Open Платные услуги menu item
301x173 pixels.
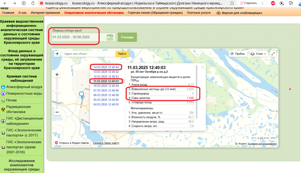199,13
